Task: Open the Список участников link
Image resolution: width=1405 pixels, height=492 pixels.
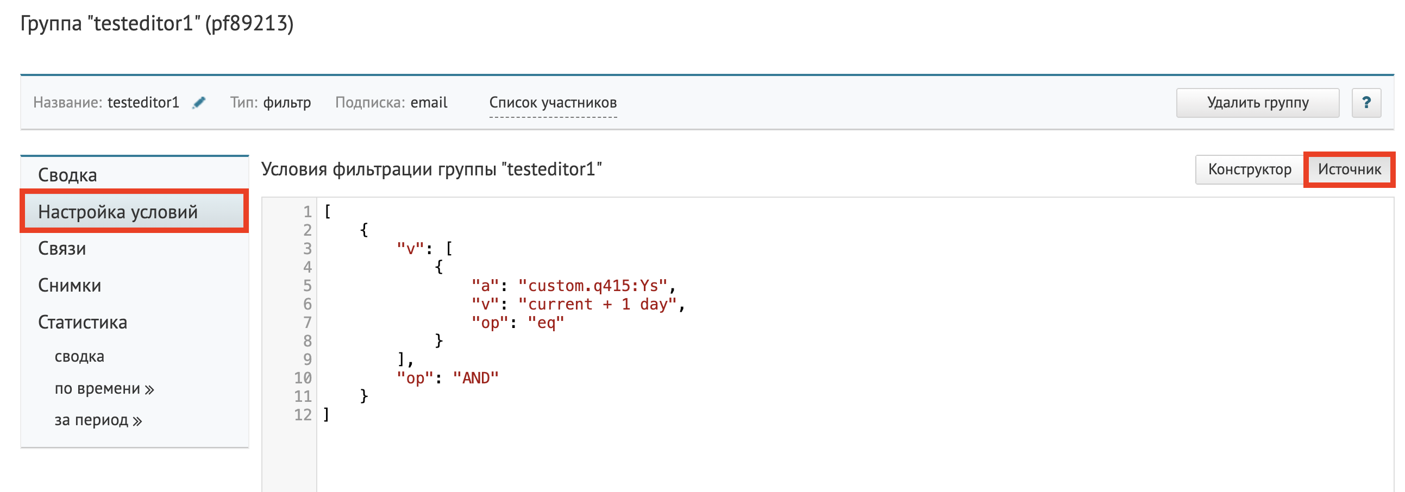Action: tap(553, 103)
